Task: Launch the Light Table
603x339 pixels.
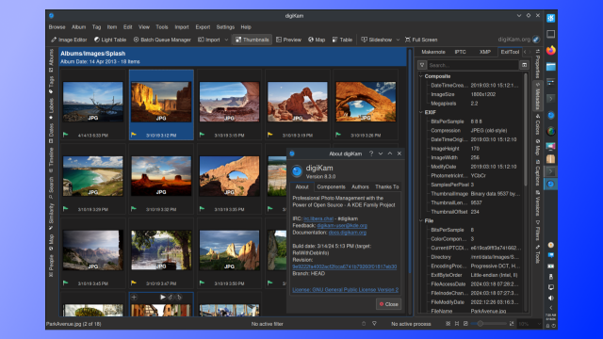Action: (110, 40)
